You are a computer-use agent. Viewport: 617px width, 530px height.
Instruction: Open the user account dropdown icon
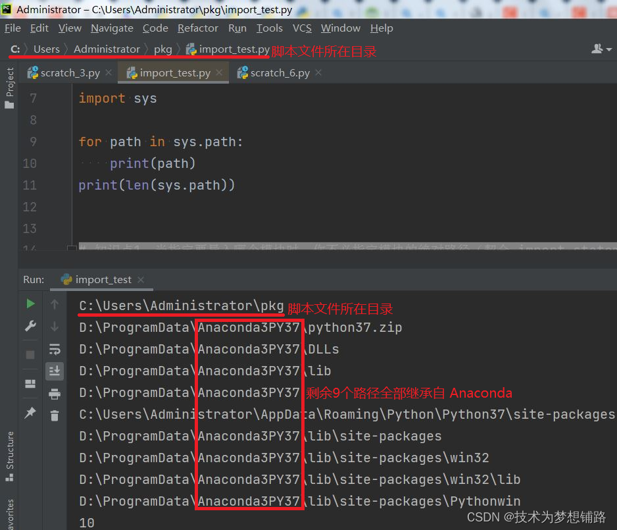click(601, 49)
